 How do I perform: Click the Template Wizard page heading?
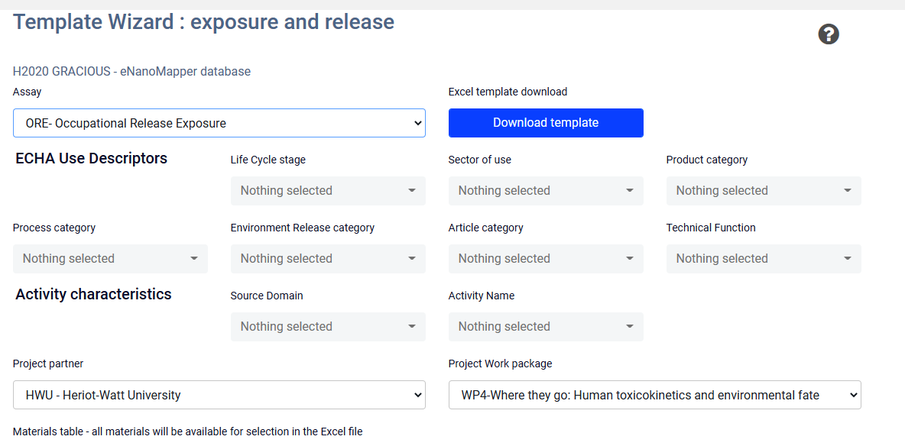[204, 22]
